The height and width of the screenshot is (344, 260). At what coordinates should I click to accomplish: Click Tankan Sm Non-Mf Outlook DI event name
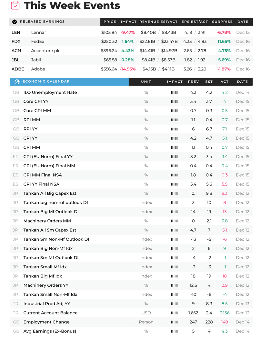(x=56, y=239)
